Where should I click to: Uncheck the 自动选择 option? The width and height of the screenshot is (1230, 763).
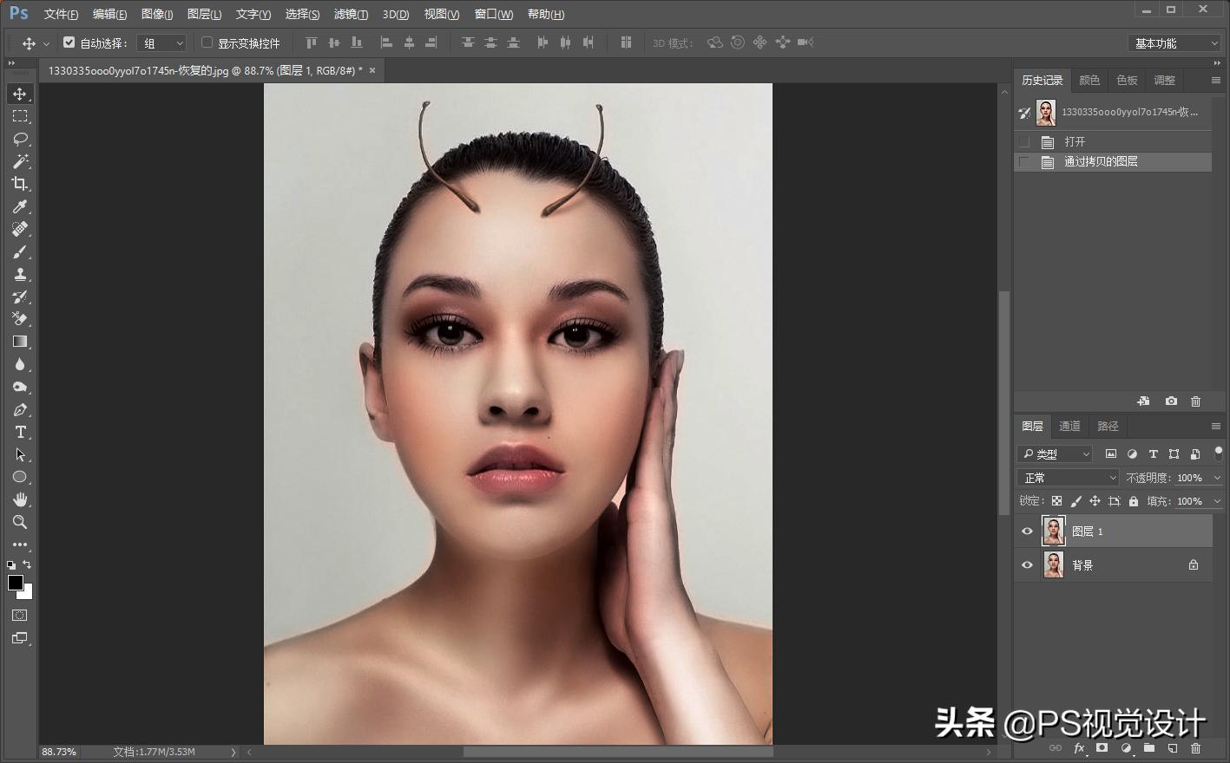(x=69, y=42)
